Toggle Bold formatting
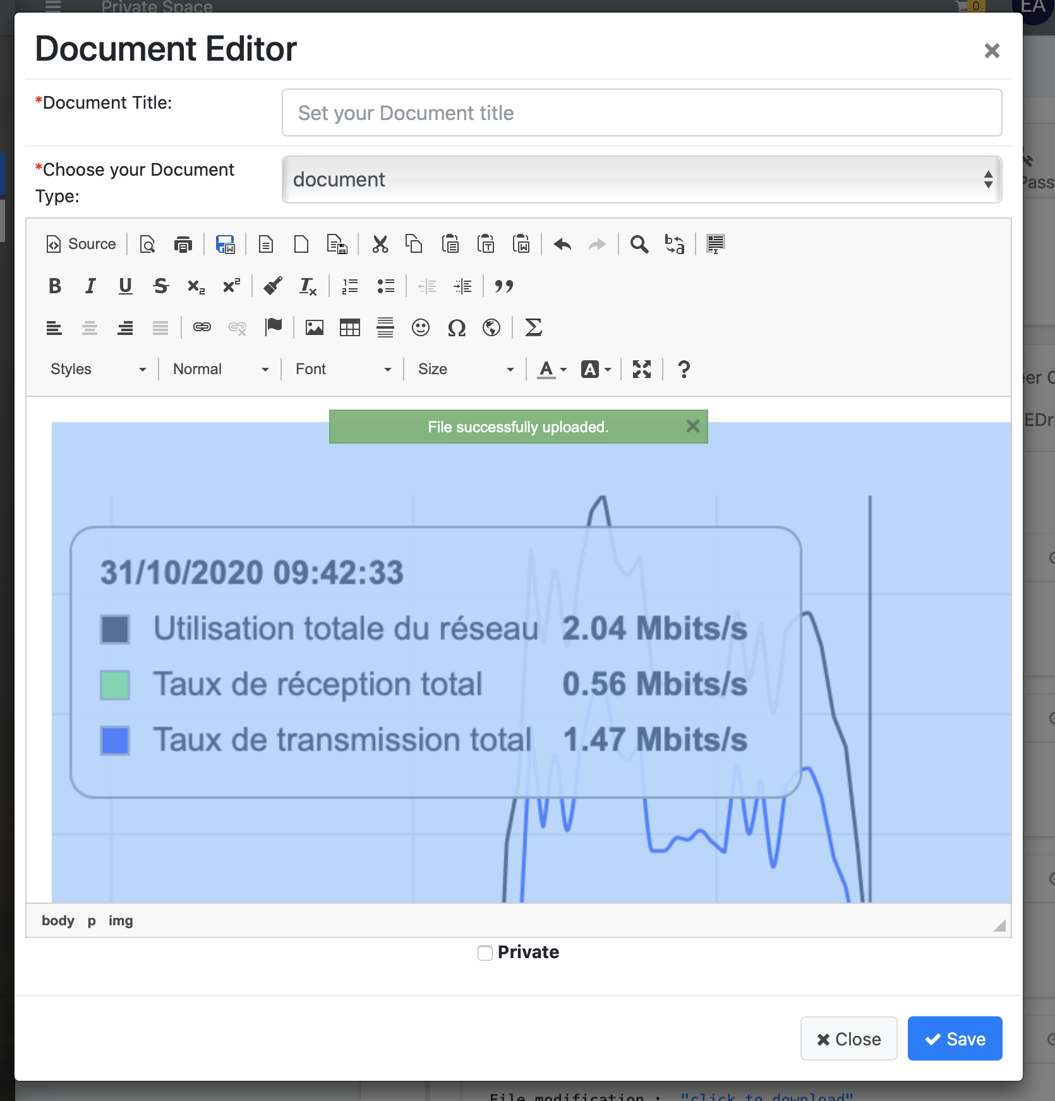The width and height of the screenshot is (1055, 1101). (55, 286)
